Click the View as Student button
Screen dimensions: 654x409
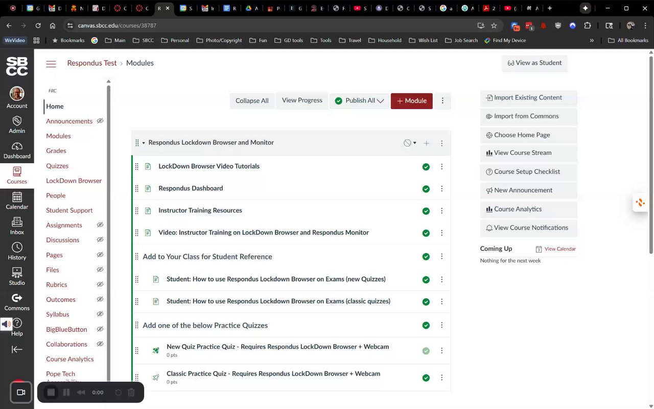coord(534,63)
